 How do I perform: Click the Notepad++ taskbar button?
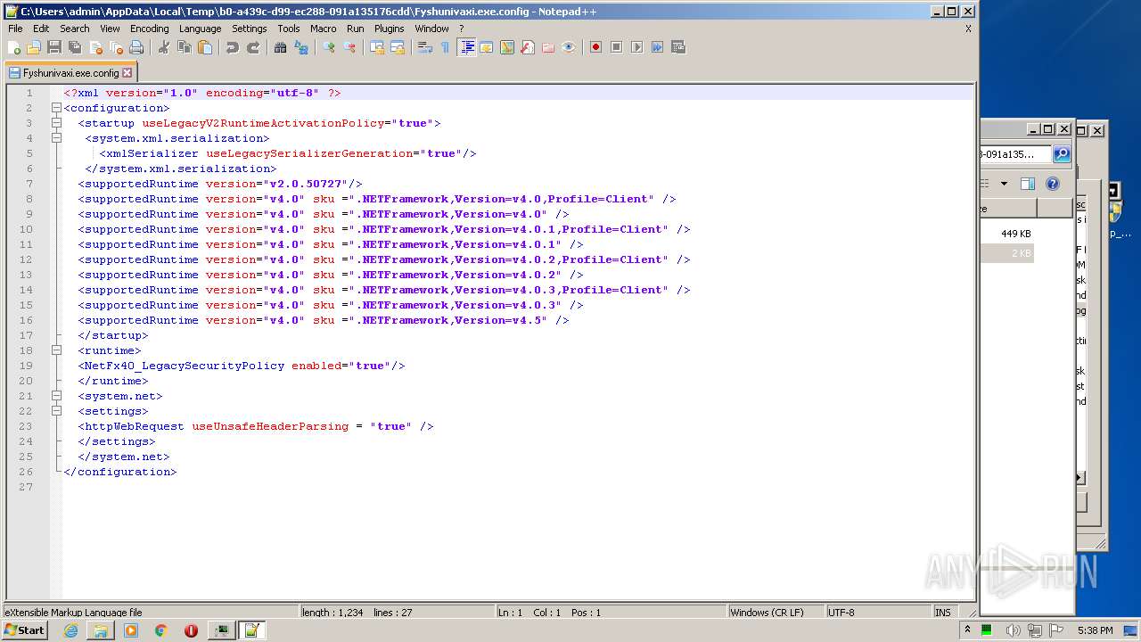tap(251, 630)
